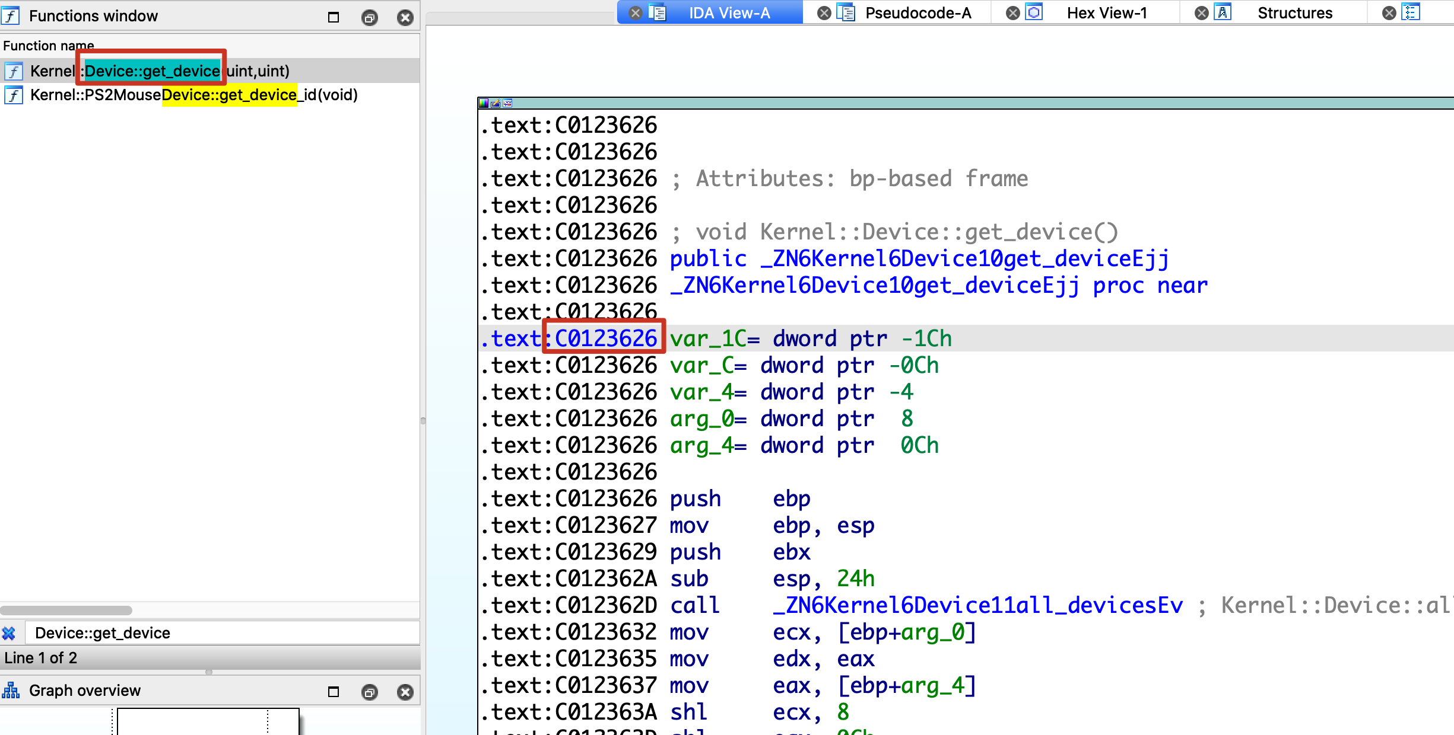Screen dimensions: 1454x735
Task: Float the Functions window with restore button
Action: click(x=369, y=17)
